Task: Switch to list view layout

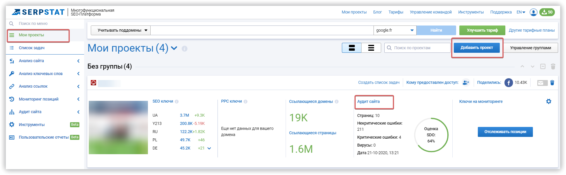Action: 371,48
